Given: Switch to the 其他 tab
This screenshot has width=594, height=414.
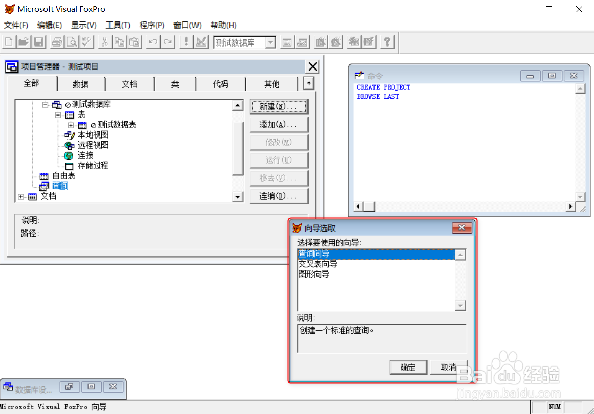Looking at the screenshot, I should [x=272, y=84].
